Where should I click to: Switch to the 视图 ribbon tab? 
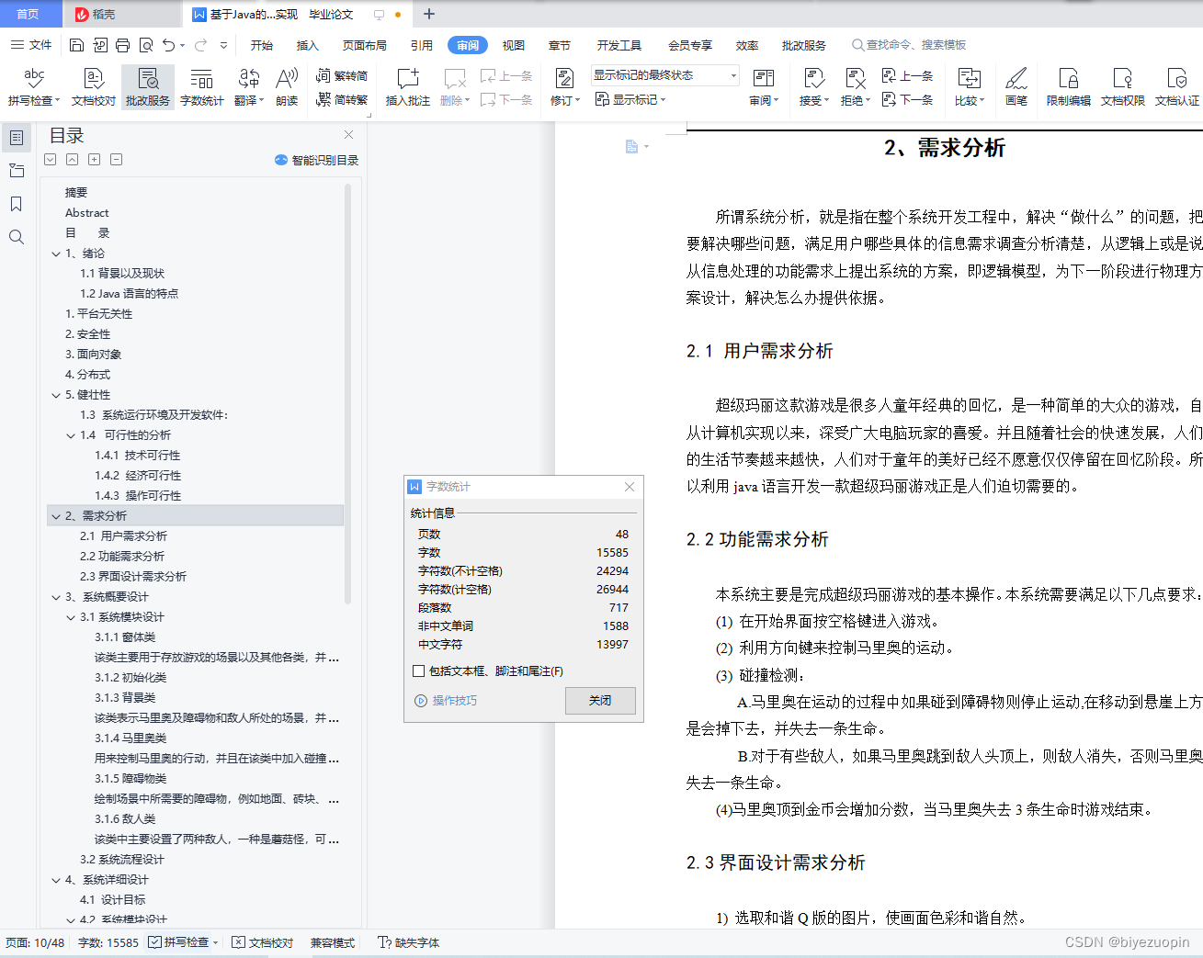pos(514,45)
